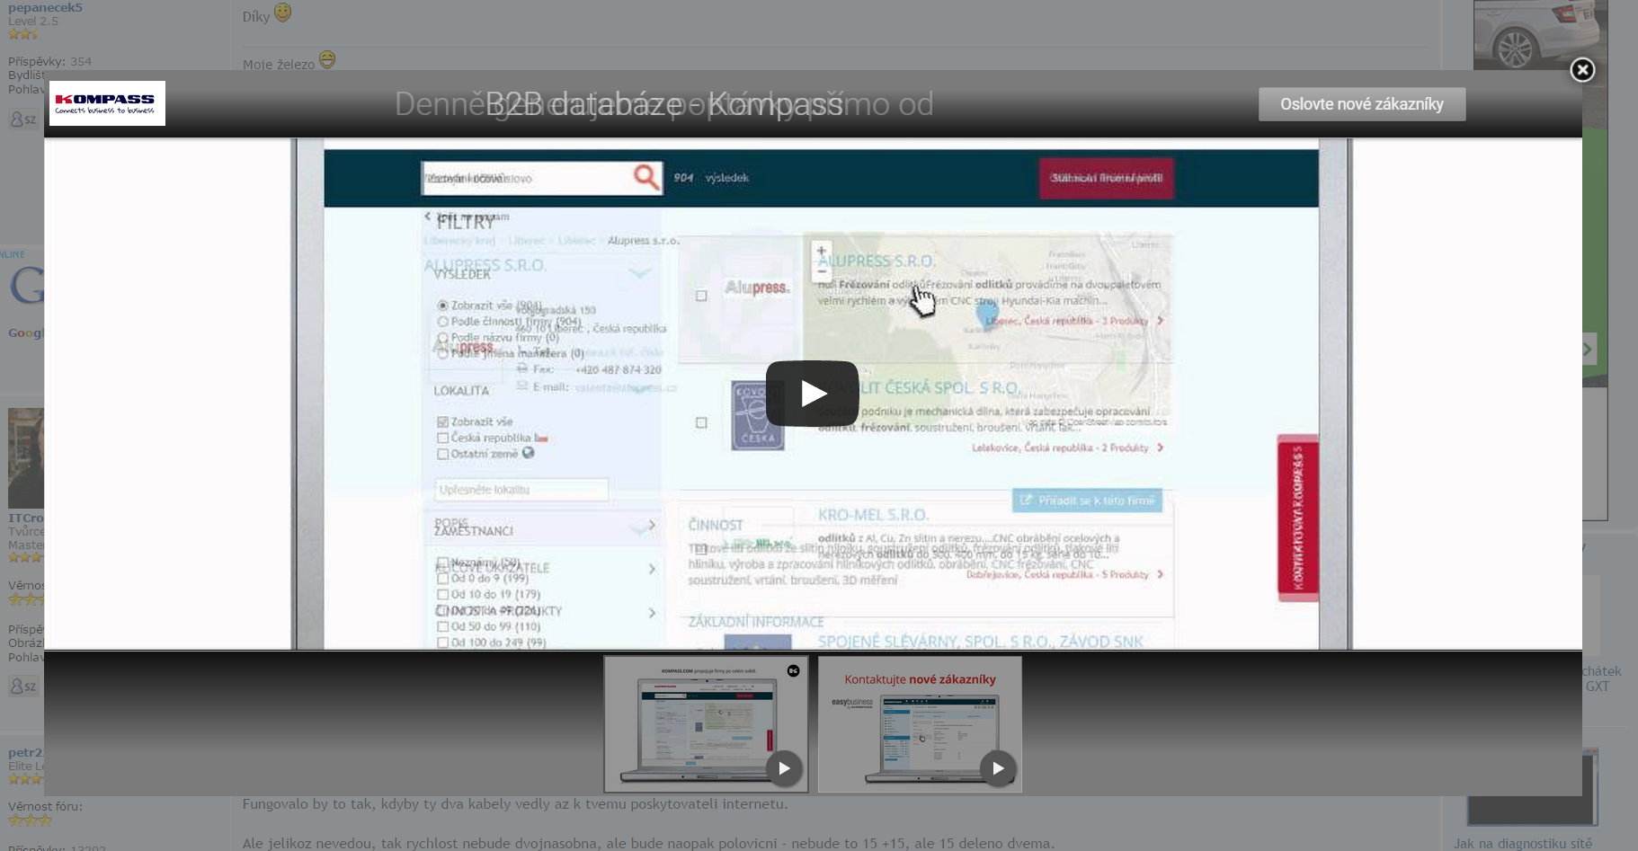The width and height of the screenshot is (1638, 851).
Task: Click the 904 výsledek result count text
Action: point(711,178)
